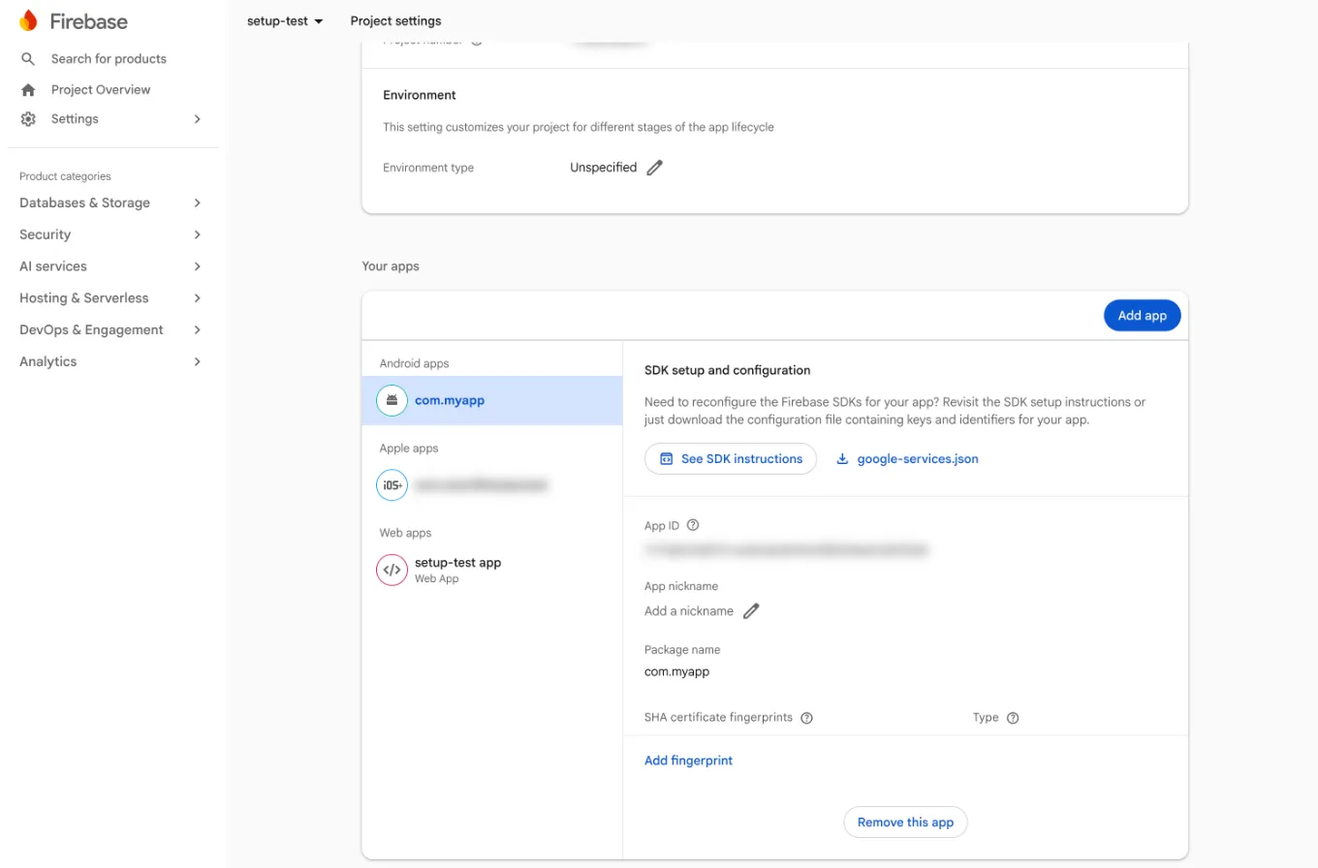The width and height of the screenshot is (1318, 868).
Task: Click the Unspecified environment type value
Action: tap(603, 168)
